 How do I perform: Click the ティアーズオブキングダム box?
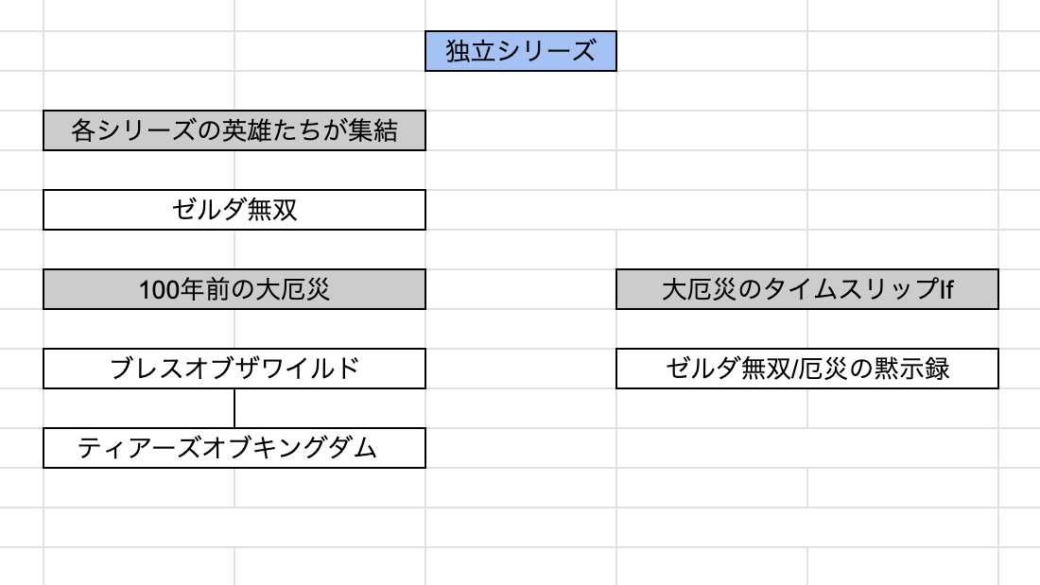[234, 448]
